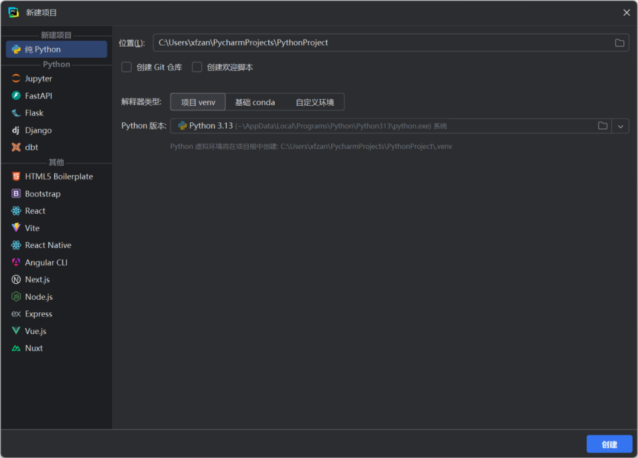
Task: Choose the Express project icon
Action: (x=17, y=314)
